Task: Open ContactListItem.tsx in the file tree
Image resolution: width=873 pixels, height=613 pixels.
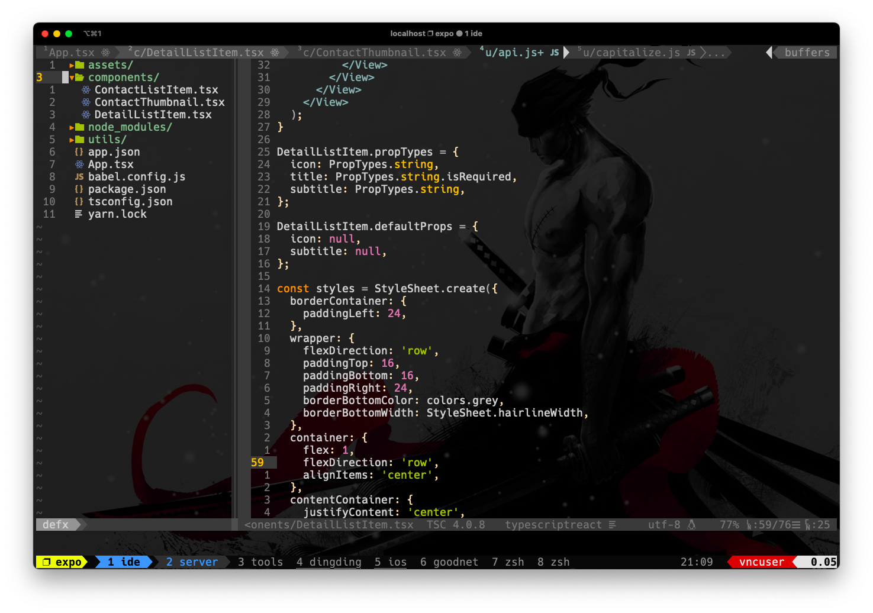Action: click(x=156, y=90)
